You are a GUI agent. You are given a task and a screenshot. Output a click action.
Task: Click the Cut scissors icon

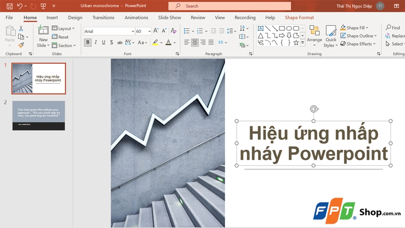pyautogui.click(x=21, y=28)
